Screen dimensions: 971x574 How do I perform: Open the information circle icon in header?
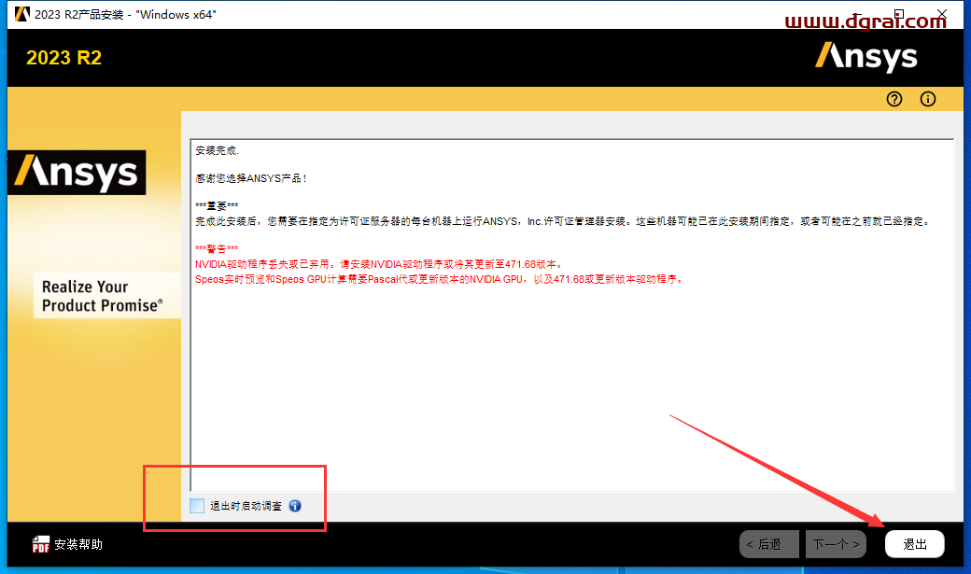point(928,99)
